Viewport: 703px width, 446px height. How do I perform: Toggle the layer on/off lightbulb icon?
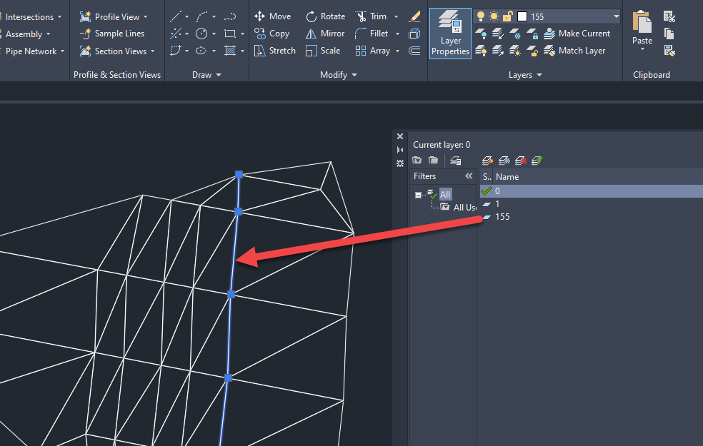(x=481, y=16)
